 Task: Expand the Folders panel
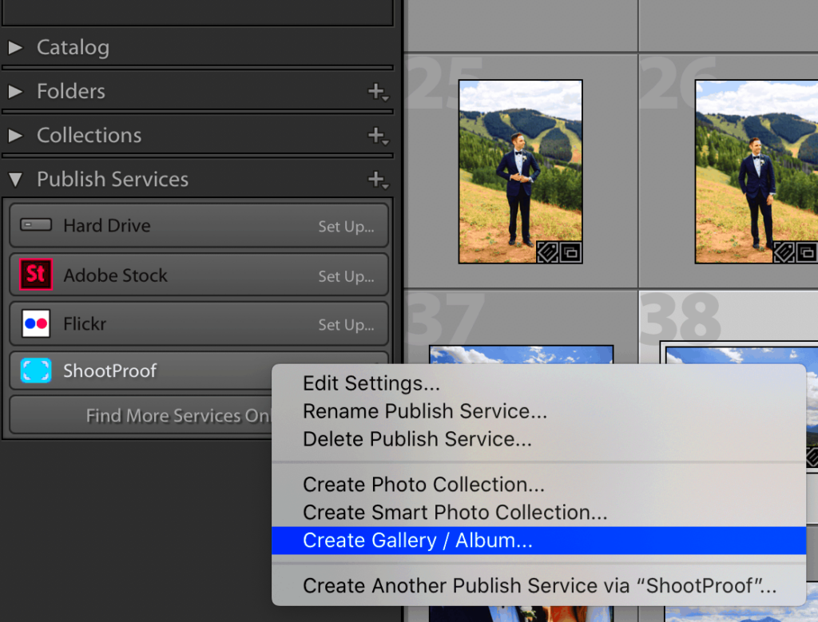tap(16, 91)
